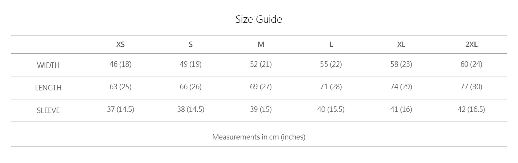Click the XS sleeve value 37 (14.5)
518x163 pixels.
click(x=120, y=109)
